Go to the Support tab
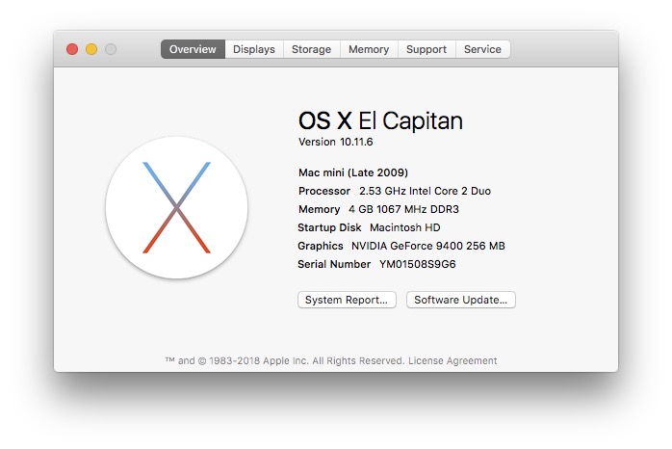Screen dimensions: 672x449 426,49
